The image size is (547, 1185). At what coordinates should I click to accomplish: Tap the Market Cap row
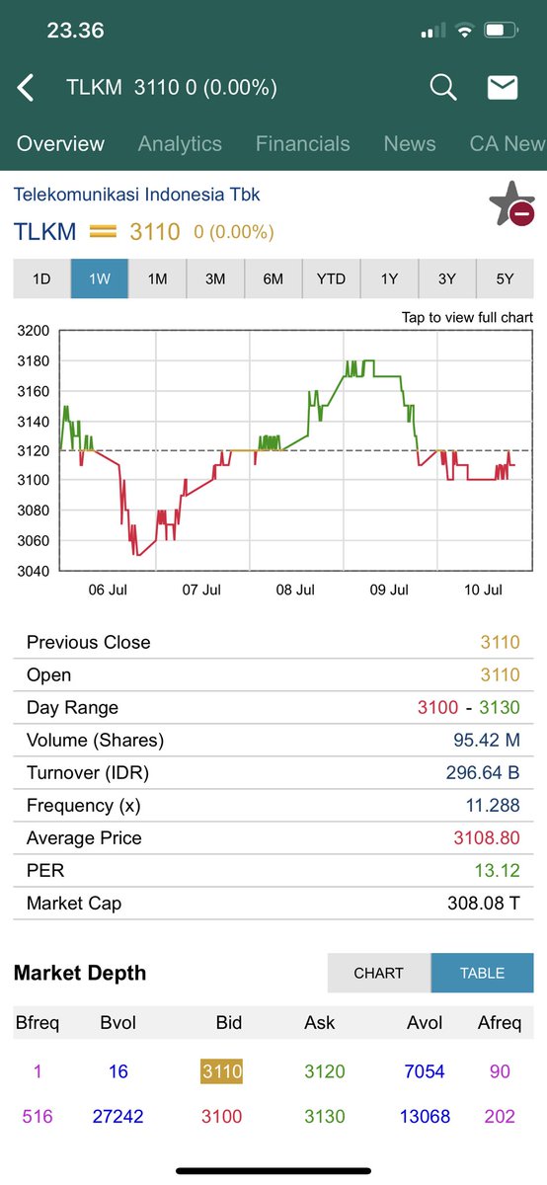pyautogui.click(x=273, y=903)
